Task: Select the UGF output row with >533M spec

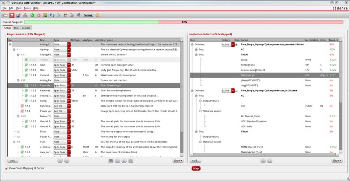Action: pos(265,106)
